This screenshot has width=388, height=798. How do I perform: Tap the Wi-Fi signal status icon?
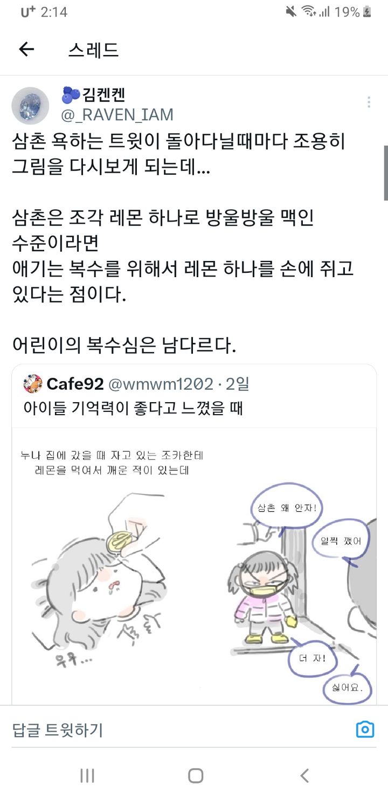[x=309, y=12]
